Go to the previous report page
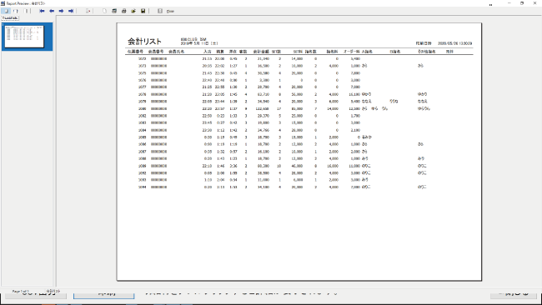542x305 pixels. pos(52,11)
